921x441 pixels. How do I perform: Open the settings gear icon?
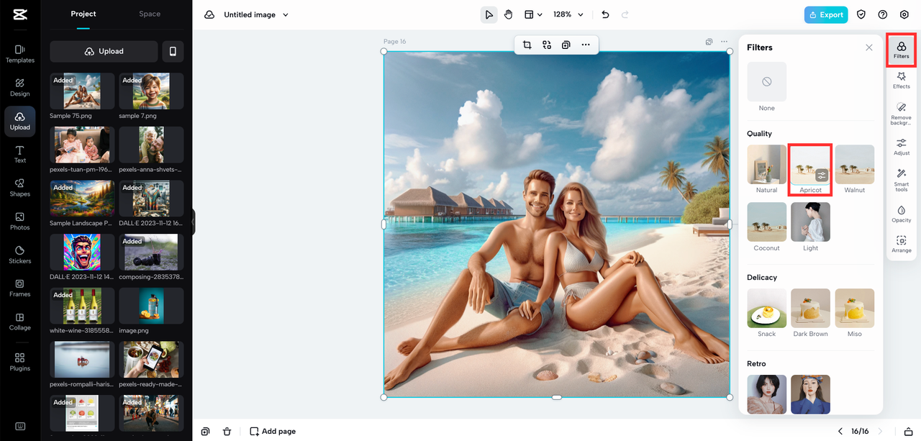click(x=904, y=14)
